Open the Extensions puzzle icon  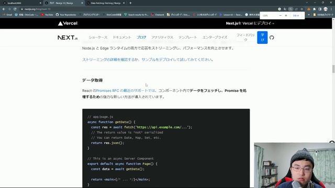coord(314,9)
